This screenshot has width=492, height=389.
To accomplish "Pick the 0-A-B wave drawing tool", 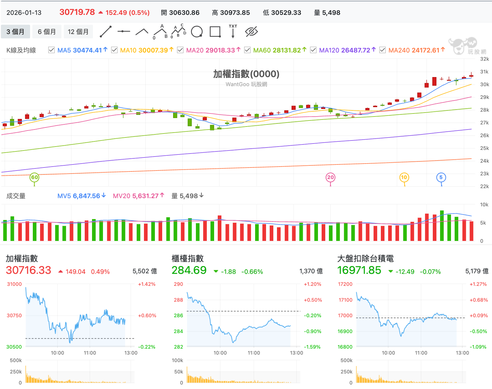I will click(x=160, y=32).
